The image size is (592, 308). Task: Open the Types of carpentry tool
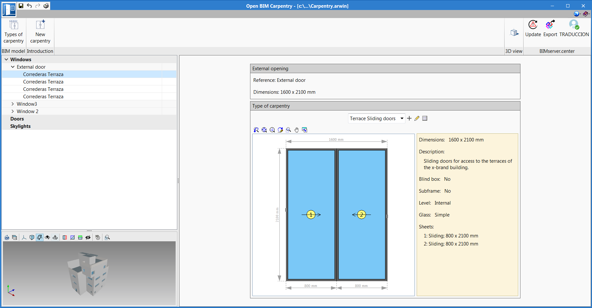[13, 31]
